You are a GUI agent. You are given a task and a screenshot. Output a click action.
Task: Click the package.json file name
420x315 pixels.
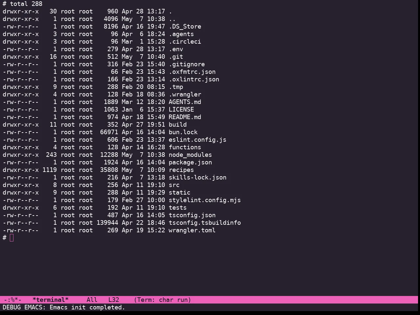coord(190,162)
